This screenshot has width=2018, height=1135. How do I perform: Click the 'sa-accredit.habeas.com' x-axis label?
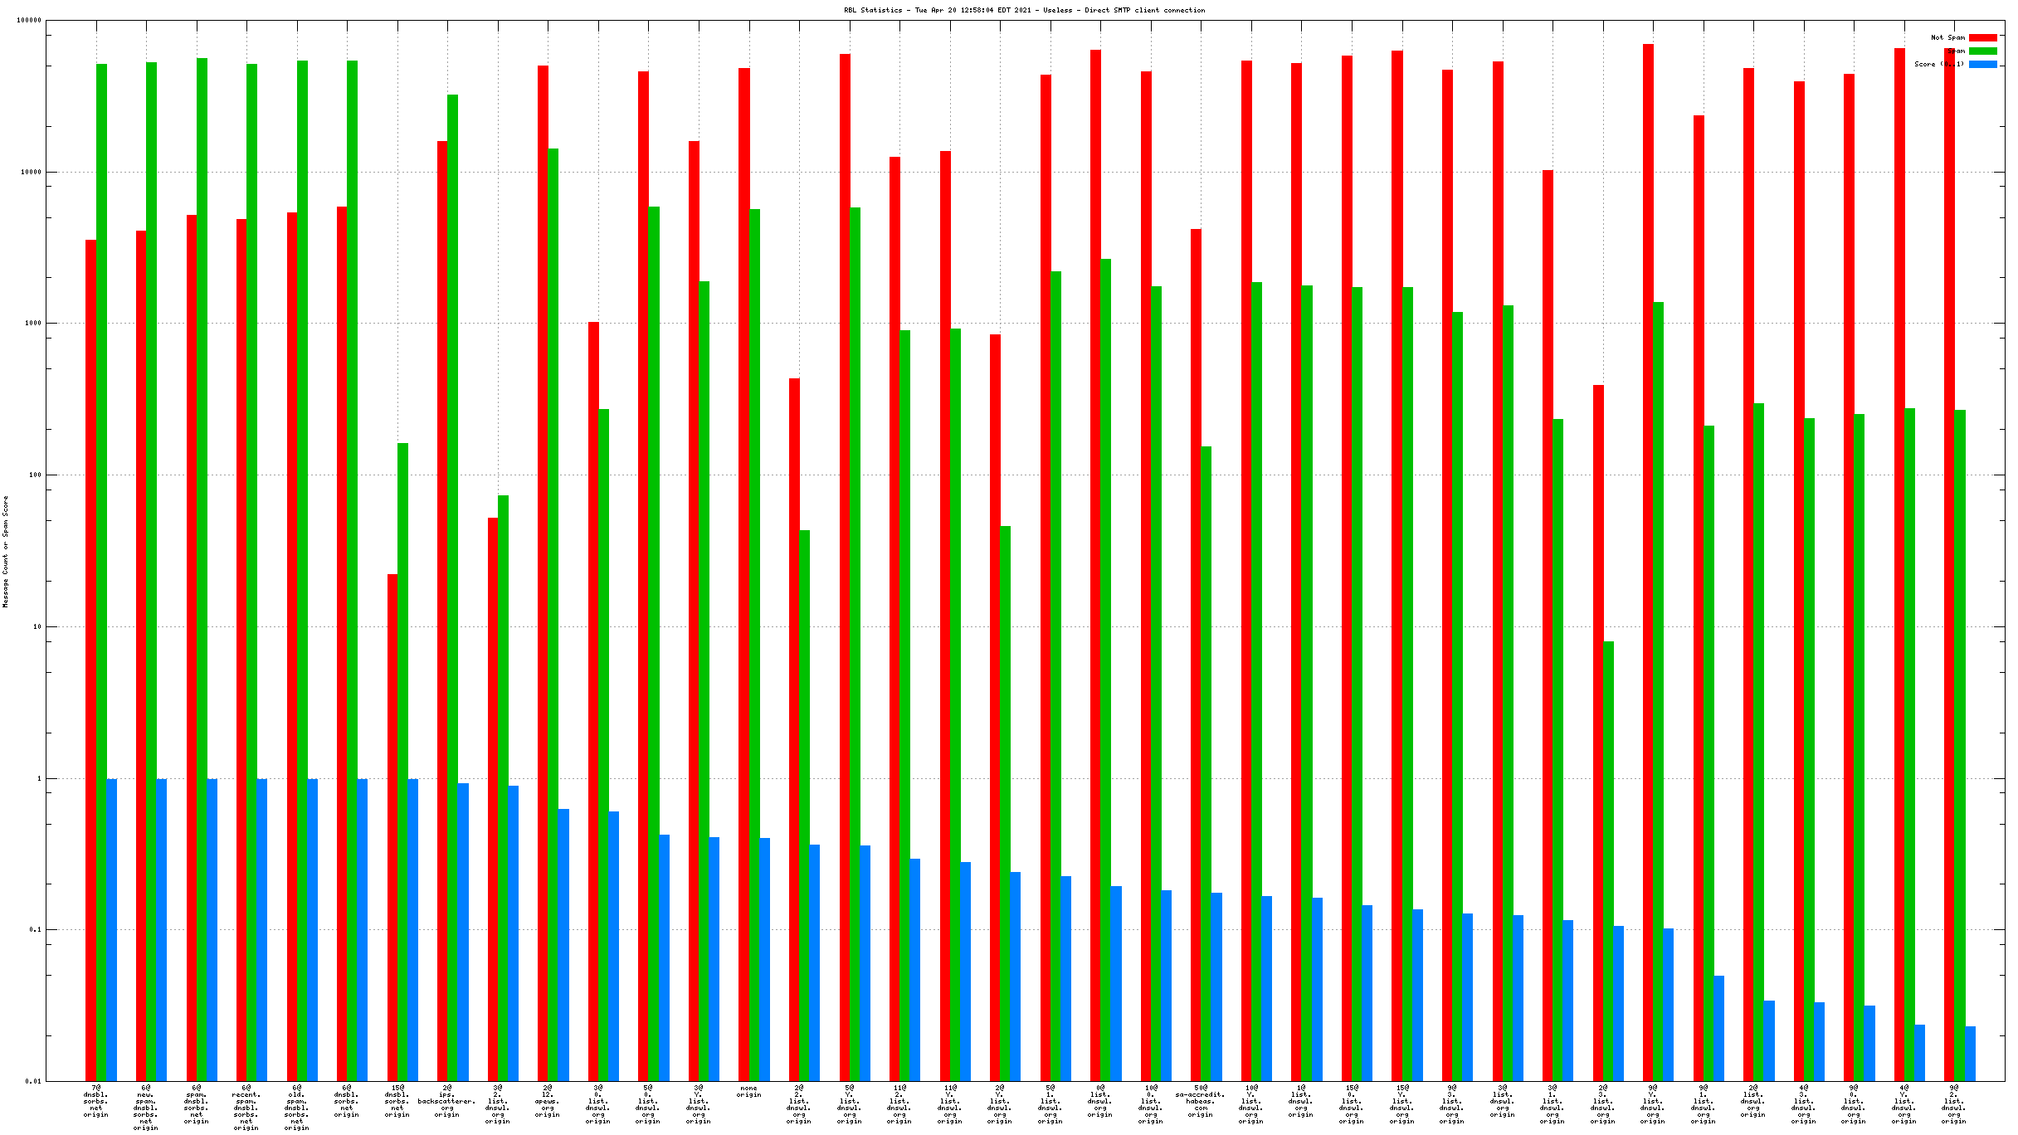(1200, 1101)
